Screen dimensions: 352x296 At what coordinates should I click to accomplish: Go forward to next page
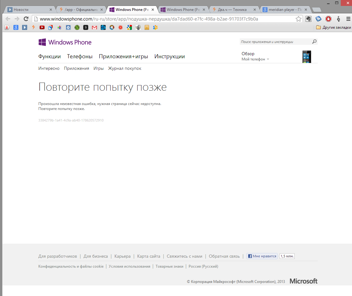pyautogui.click(x=17, y=19)
